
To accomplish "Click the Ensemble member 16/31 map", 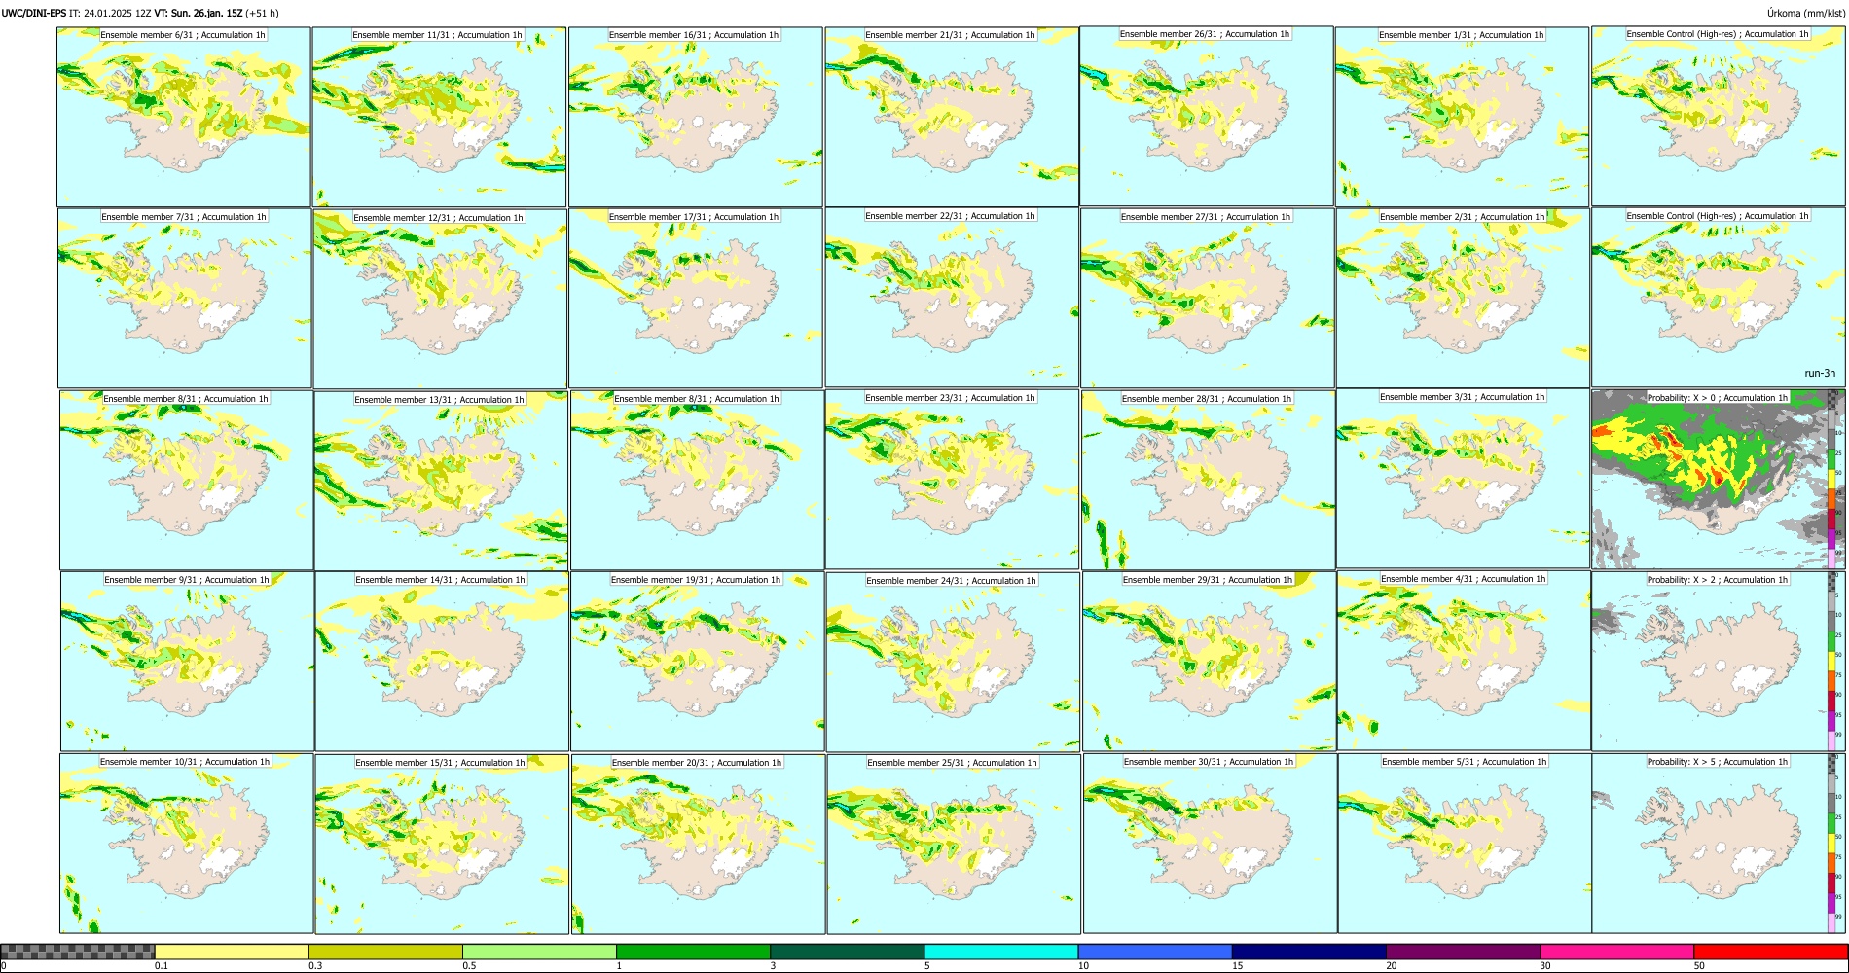I will tap(695, 117).
